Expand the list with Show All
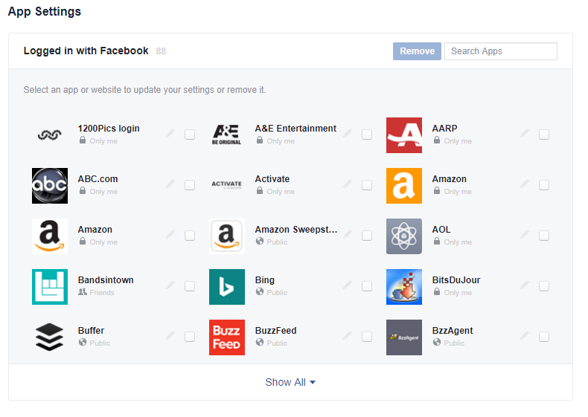 click(x=290, y=382)
